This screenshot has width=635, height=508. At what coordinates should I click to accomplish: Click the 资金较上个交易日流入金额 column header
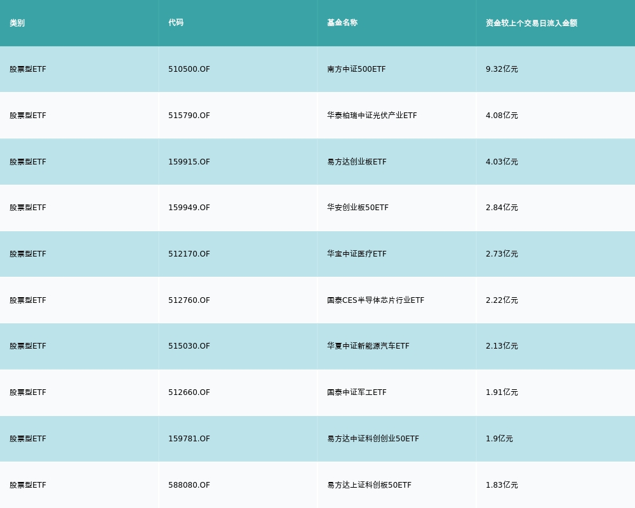531,23
